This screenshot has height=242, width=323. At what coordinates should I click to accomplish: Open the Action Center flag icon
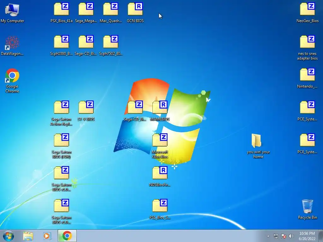[x=284, y=236]
